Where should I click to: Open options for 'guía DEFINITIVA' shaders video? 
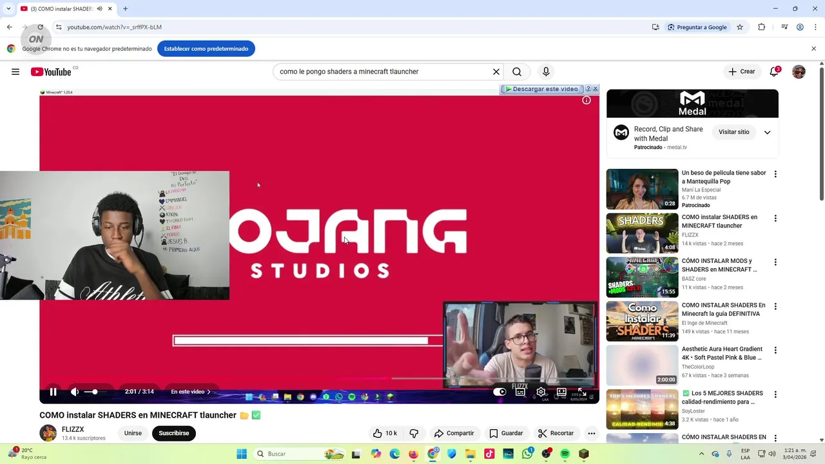point(775,307)
